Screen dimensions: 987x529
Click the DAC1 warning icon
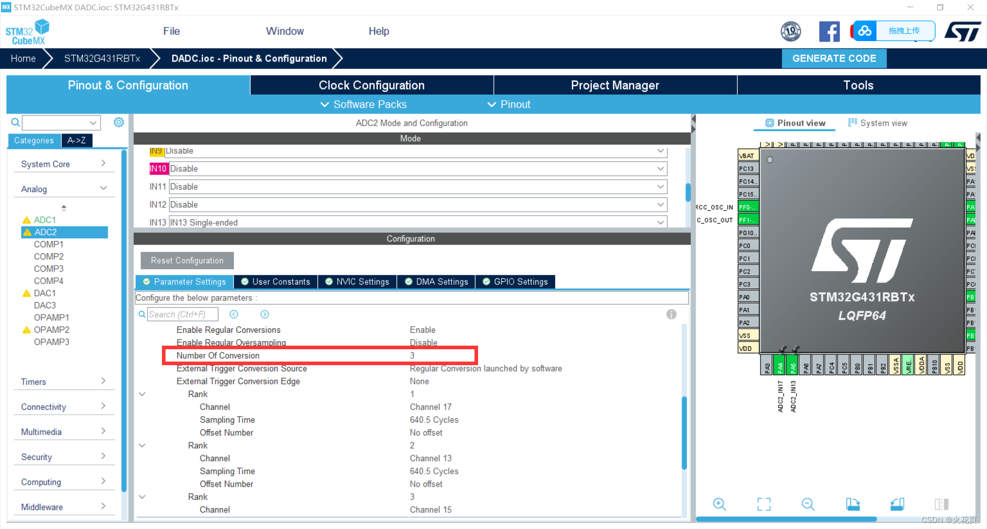click(27, 294)
